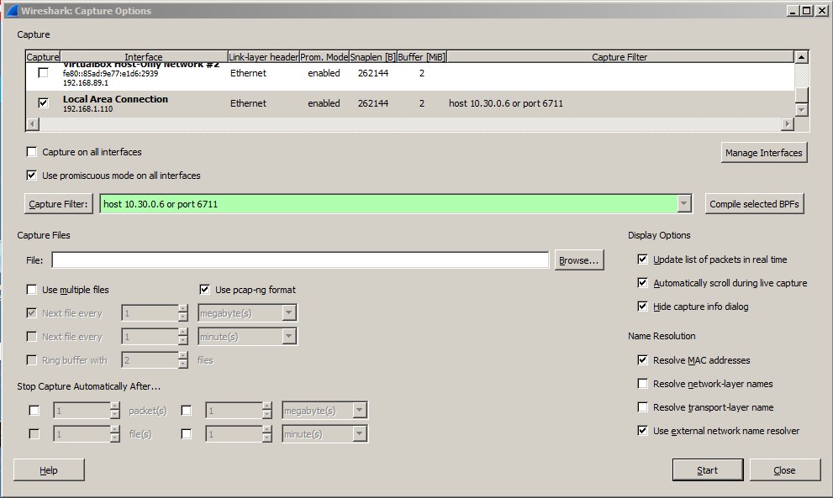Click the vertical scrollbar thumb of interface list

pos(802,96)
